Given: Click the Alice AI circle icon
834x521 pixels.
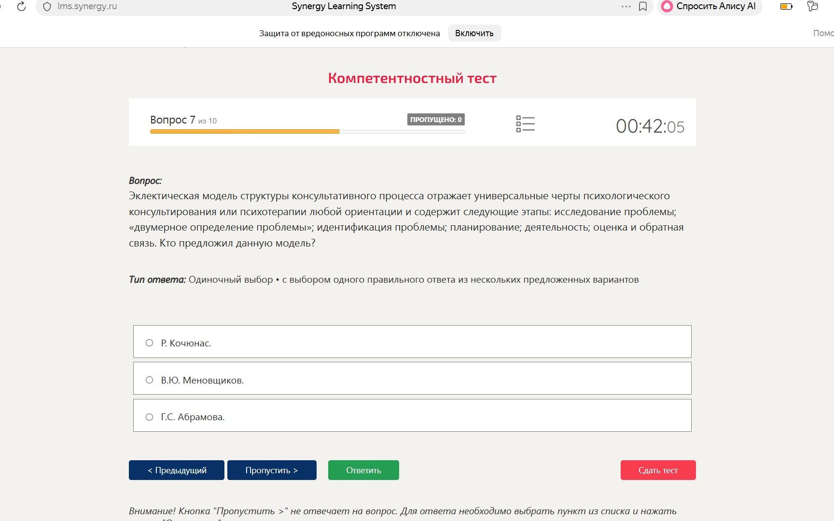Looking at the screenshot, I should click(667, 6).
